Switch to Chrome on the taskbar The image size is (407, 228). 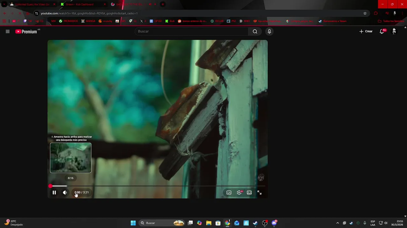click(x=227, y=223)
